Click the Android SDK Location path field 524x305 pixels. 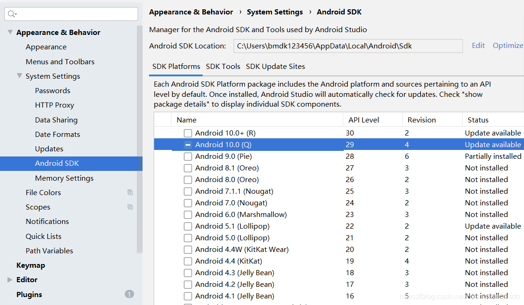pyautogui.click(x=348, y=46)
